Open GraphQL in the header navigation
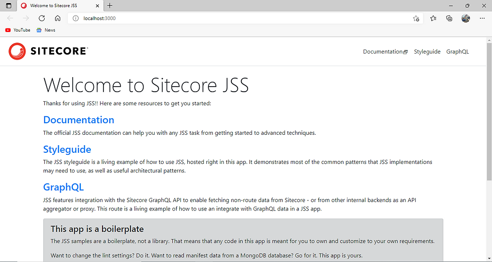 click(x=457, y=52)
